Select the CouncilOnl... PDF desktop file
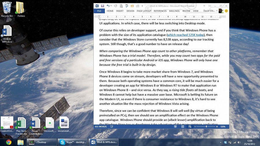The height and width of the screenshot is (146, 260). click(x=7, y=124)
